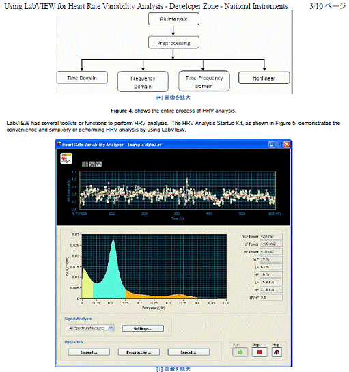Click the 'Operation' section label

(x=74, y=342)
